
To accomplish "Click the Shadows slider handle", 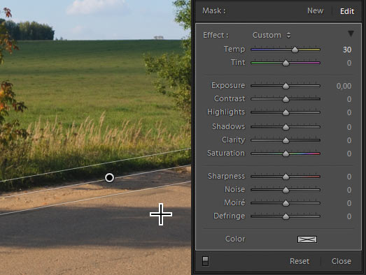I will (x=286, y=127).
